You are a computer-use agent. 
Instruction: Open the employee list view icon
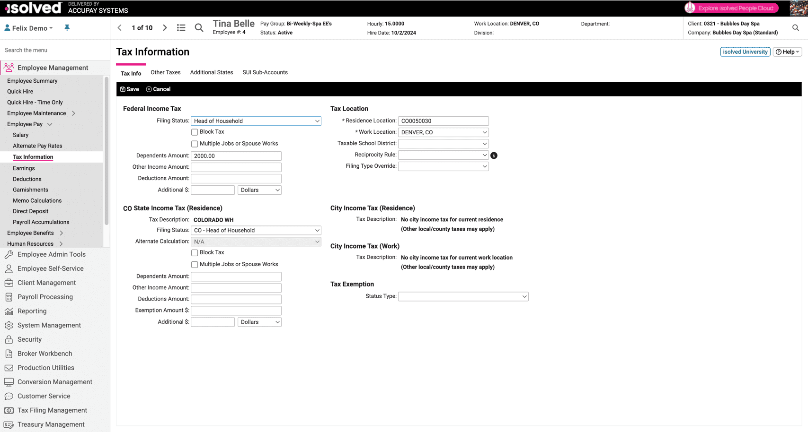point(181,28)
